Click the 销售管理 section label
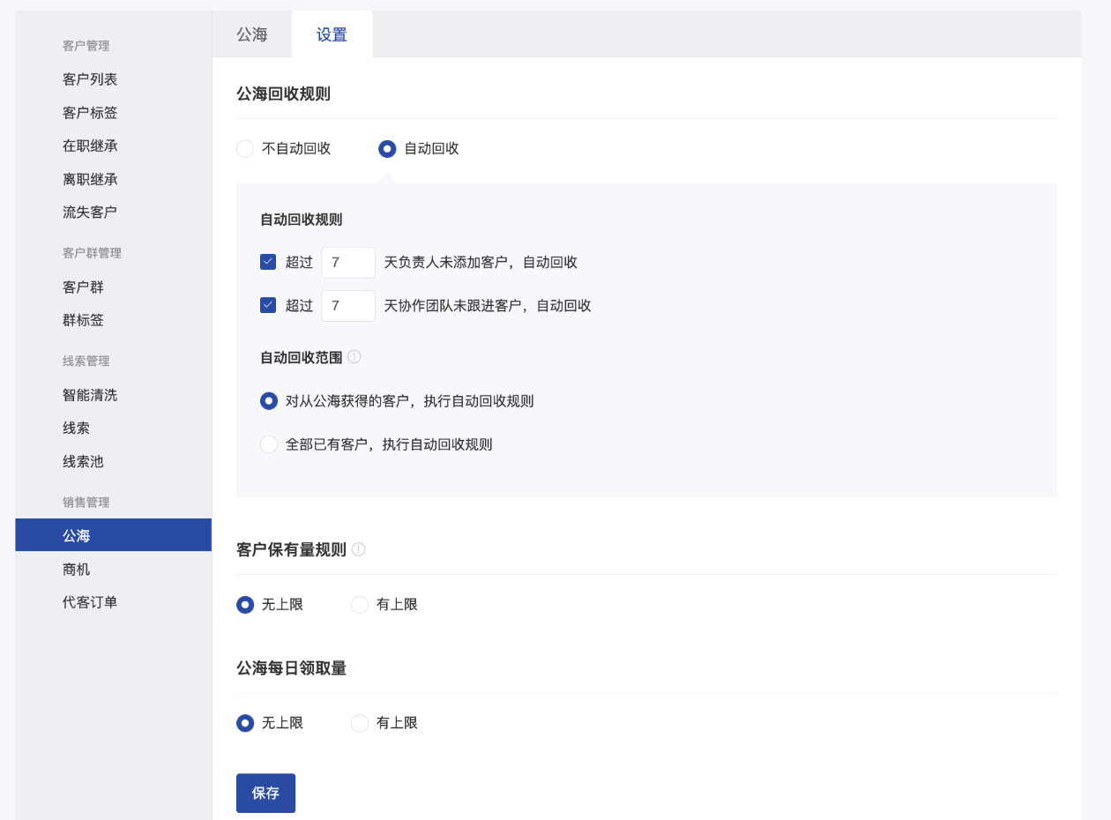Screen dimensions: 1111x820 [86, 503]
